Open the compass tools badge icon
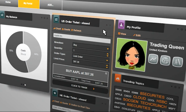186x112 pixels. pos(177,62)
